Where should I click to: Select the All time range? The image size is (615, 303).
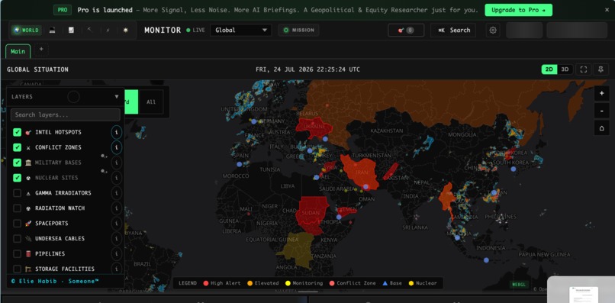click(x=151, y=102)
